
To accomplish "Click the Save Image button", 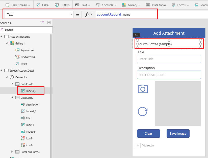I will click(x=178, y=133).
